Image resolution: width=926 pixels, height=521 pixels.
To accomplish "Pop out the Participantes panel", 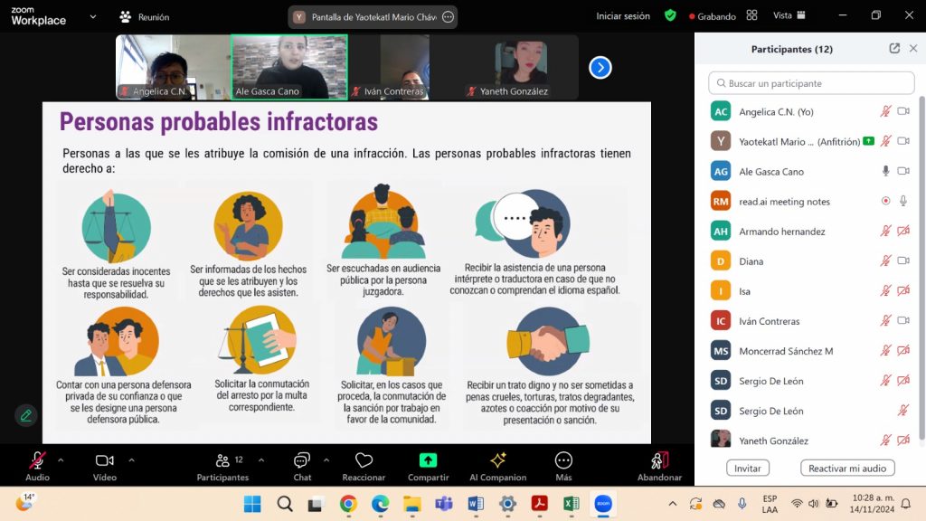I will click(x=894, y=49).
